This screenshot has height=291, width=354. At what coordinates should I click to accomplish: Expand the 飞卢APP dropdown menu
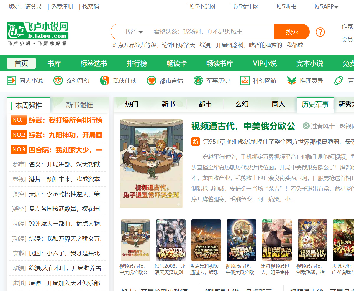pyautogui.click(x=324, y=6)
